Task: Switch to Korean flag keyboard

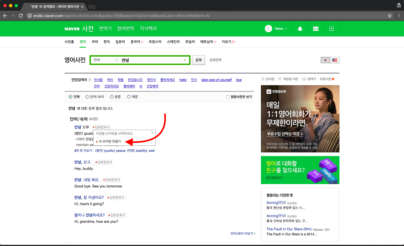Action: pyautogui.click(x=325, y=60)
